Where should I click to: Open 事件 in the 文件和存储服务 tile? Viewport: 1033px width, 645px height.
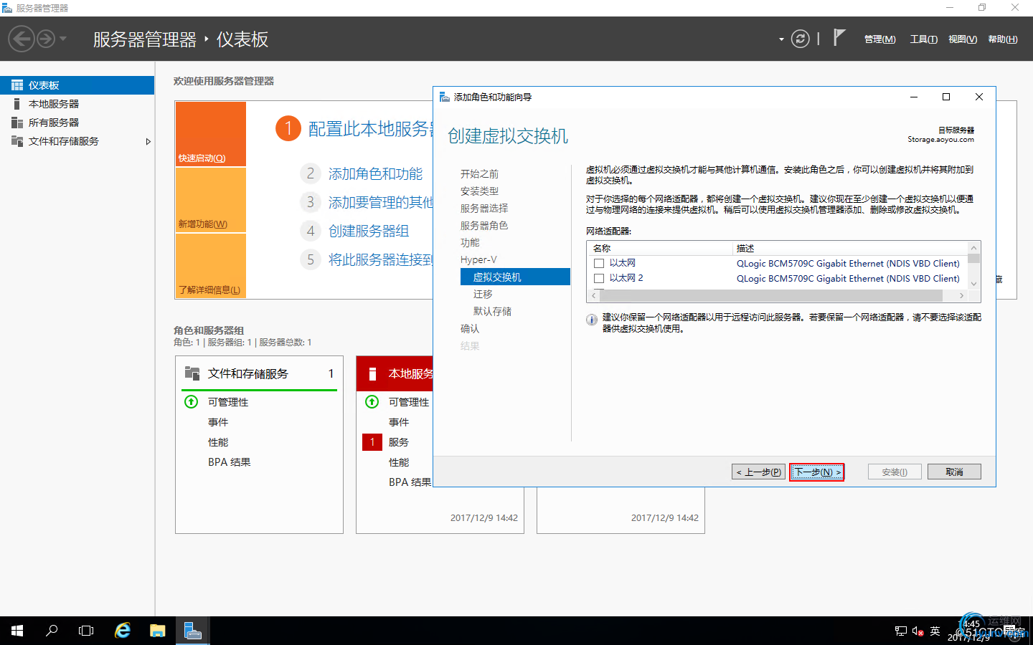218,422
